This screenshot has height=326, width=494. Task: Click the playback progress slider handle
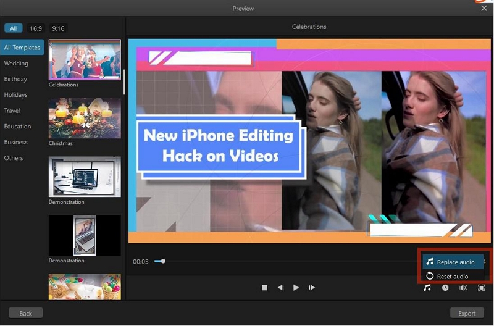point(163,261)
